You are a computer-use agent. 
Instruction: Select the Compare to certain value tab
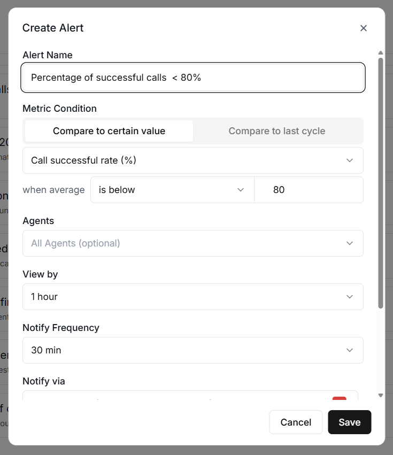[109, 131]
